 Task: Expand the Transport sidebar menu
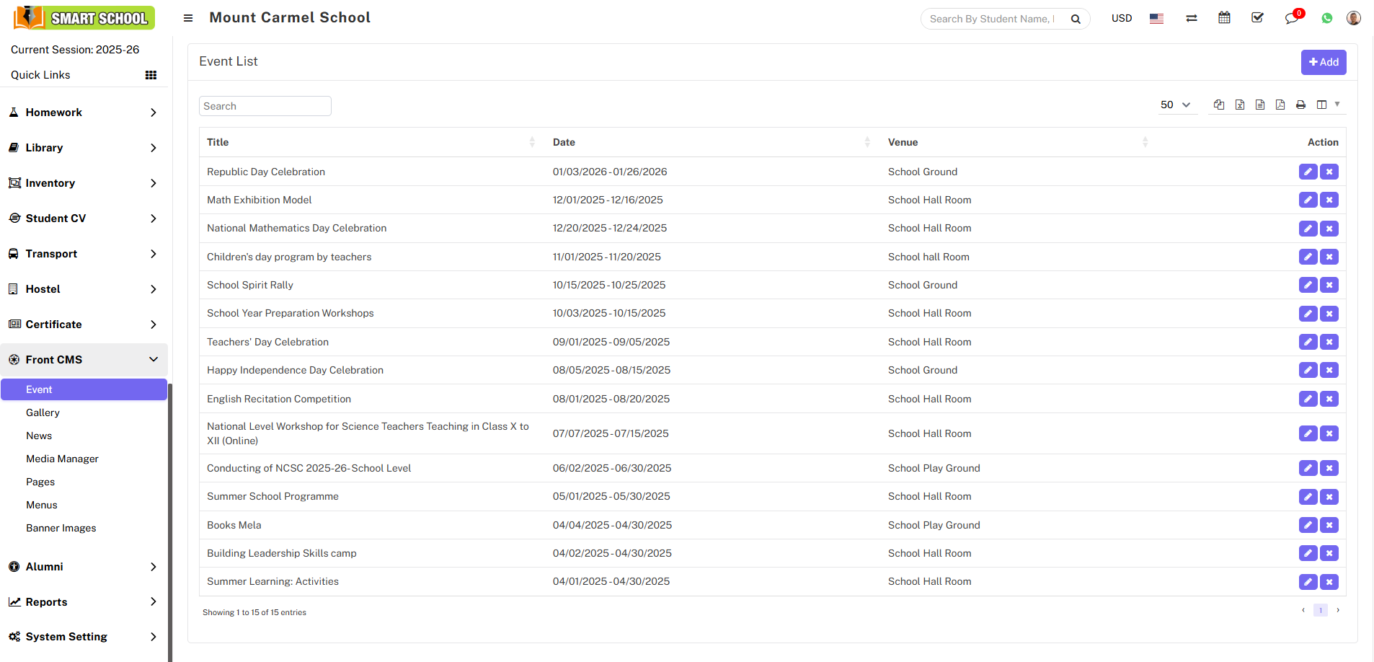tap(84, 254)
